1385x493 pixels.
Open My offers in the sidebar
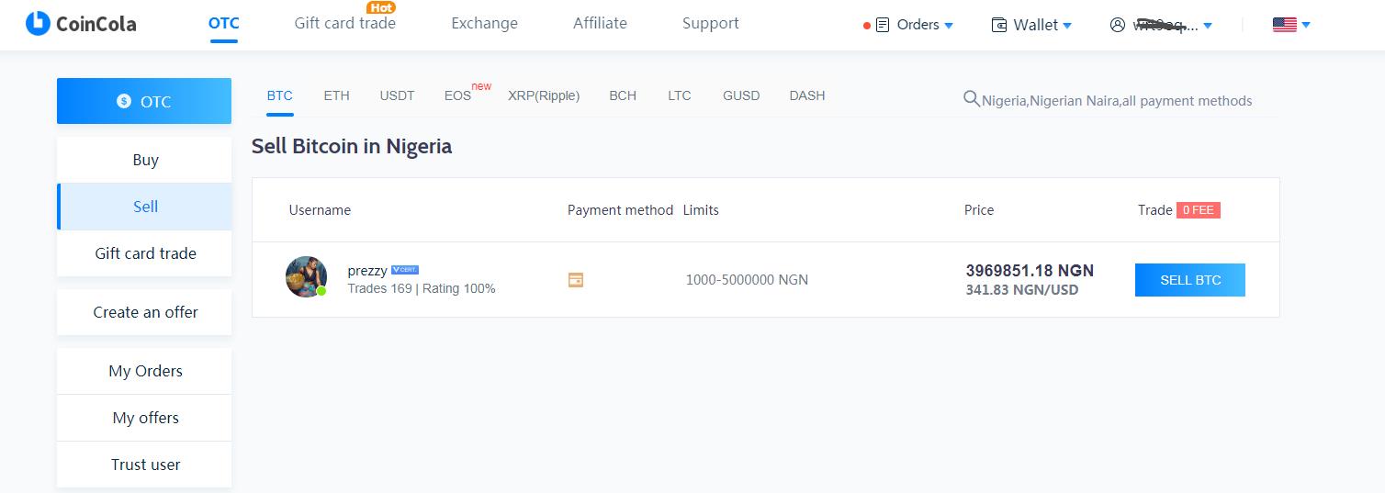click(x=144, y=418)
